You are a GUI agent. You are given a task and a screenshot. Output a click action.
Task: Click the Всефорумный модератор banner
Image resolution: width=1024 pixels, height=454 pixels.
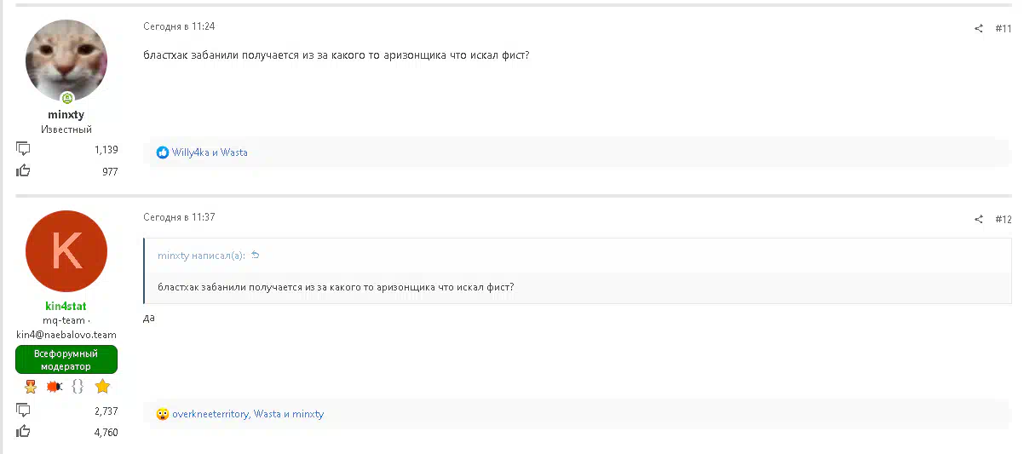coord(66,359)
